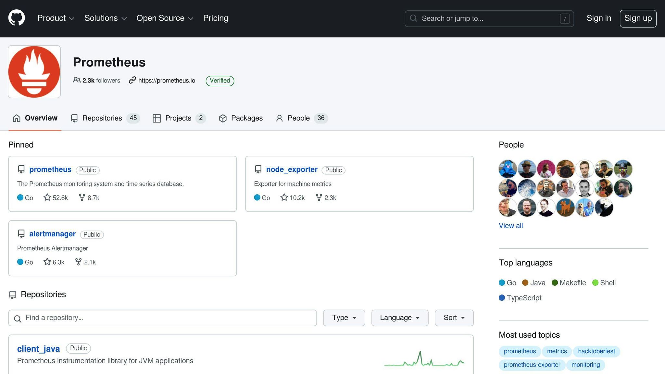Click the Prometheus torch organization avatar

[x=34, y=72]
